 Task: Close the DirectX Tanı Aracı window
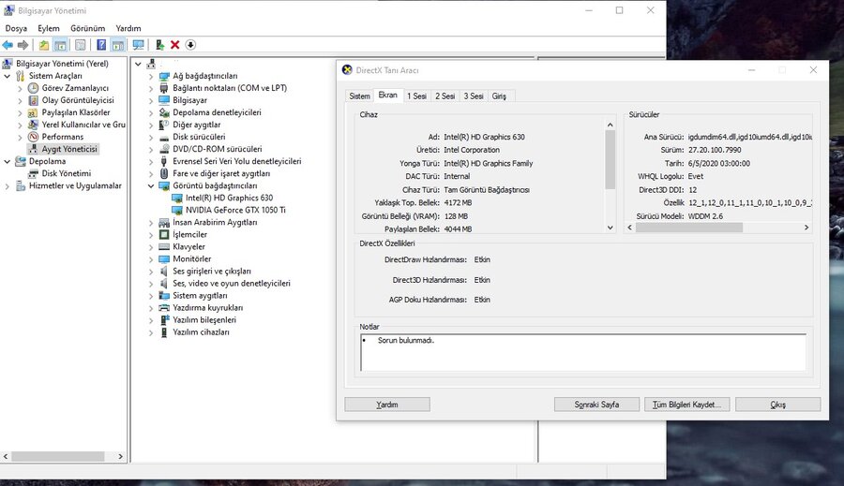[x=813, y=70]
